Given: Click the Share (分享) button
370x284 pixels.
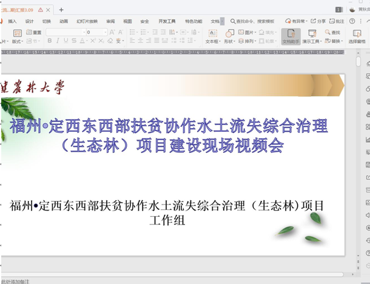Looking at the screenshot, I should pyautogui.click(x=318, y=21).
